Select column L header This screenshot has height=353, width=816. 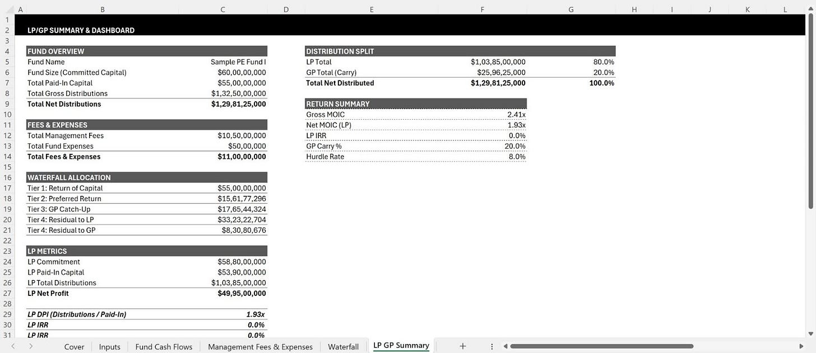[785, 10]
